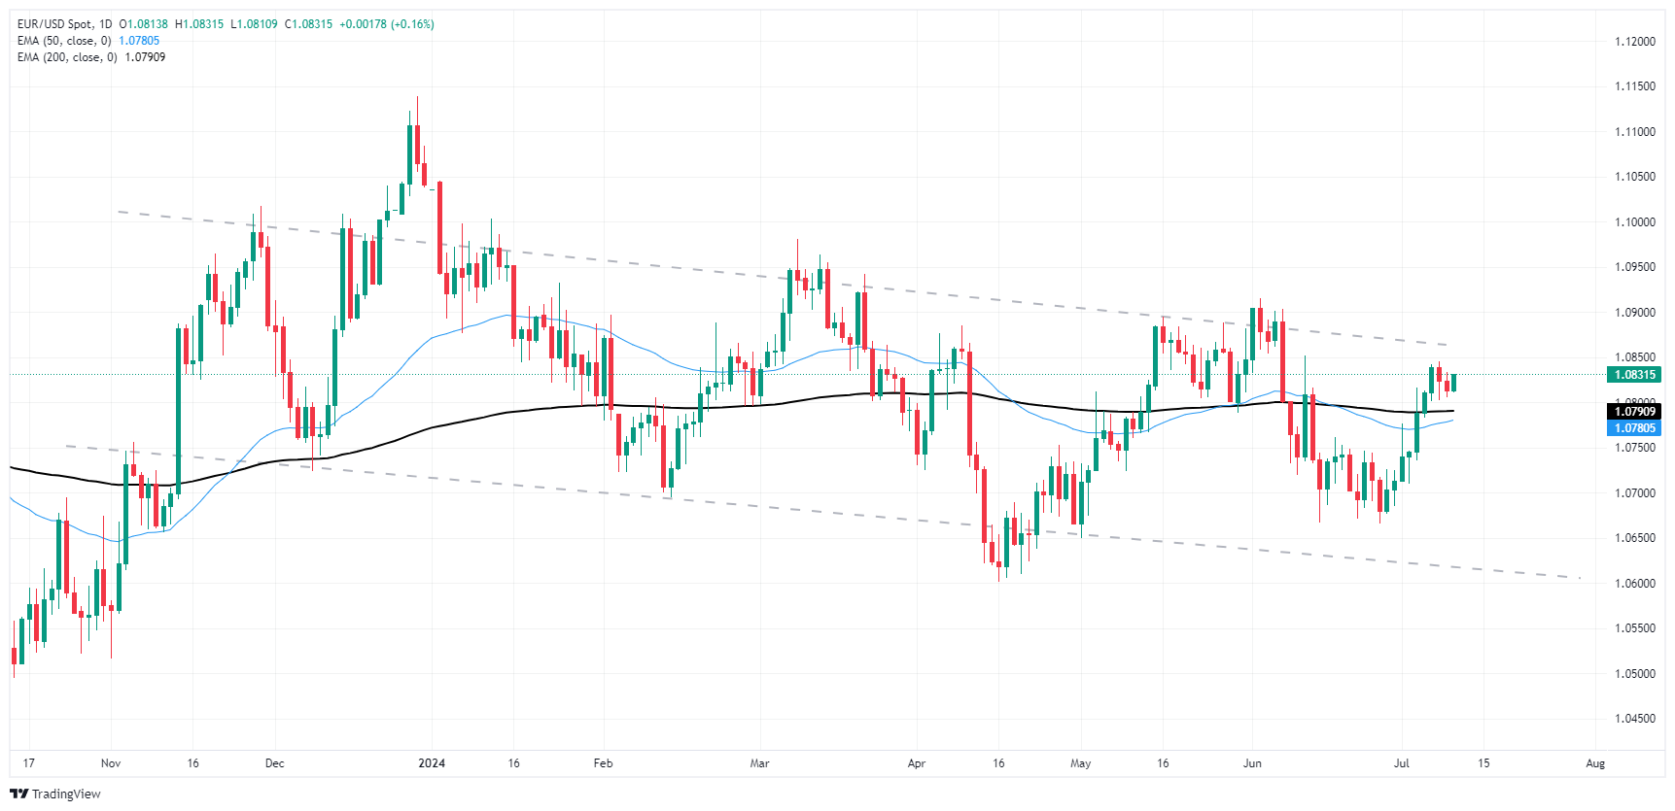Click the blue 1.07805 price axis label
Image resolution: width=1675 pixels, height=811 pixels.
1635,428
